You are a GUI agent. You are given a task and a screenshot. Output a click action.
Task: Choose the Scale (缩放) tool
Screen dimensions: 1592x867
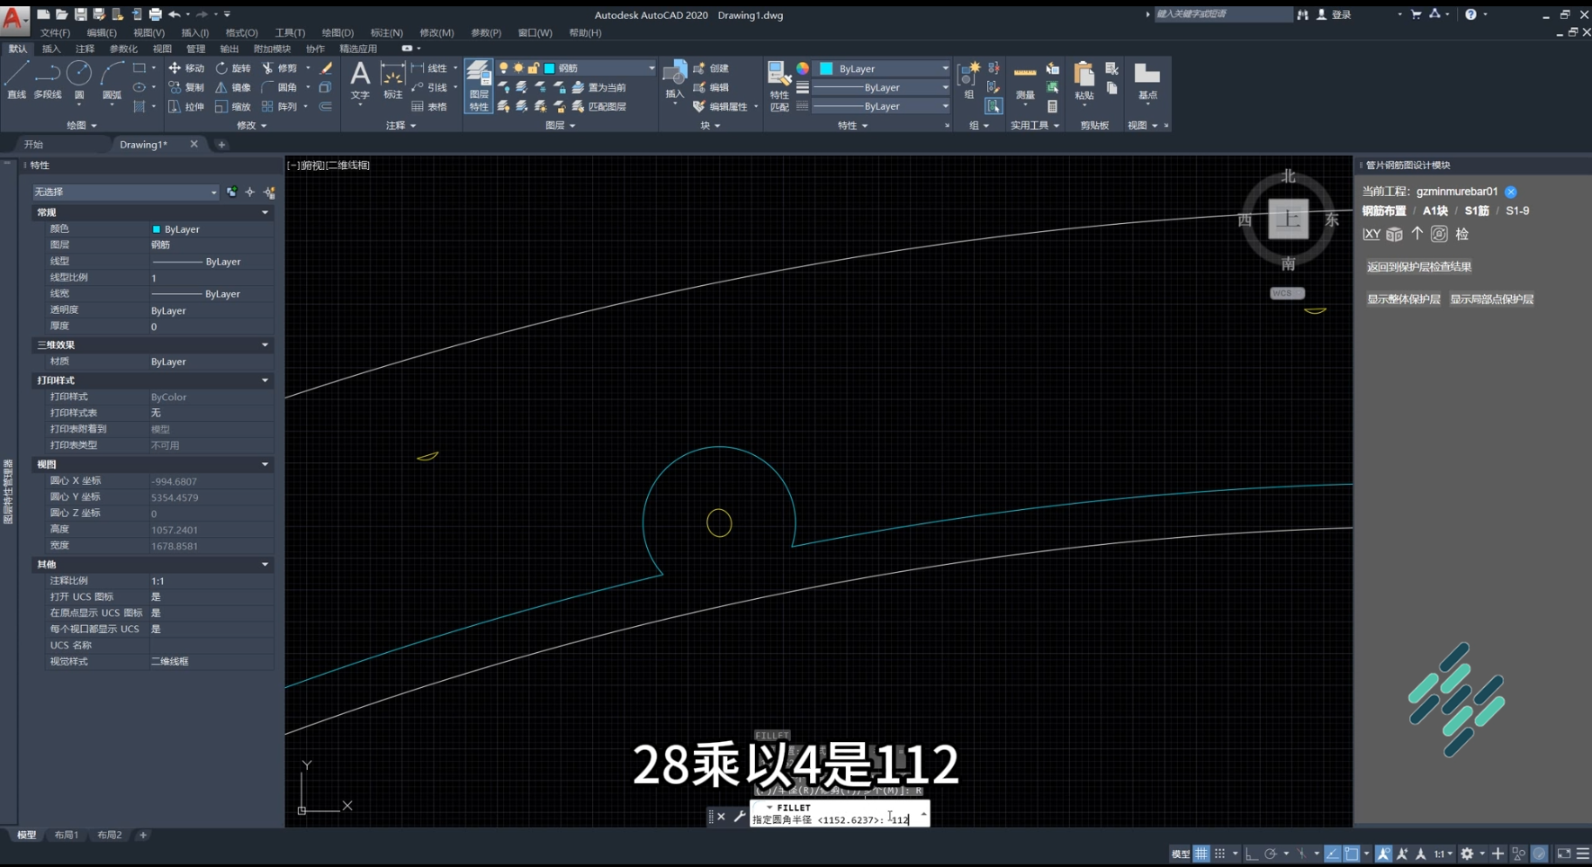(233, 106)
